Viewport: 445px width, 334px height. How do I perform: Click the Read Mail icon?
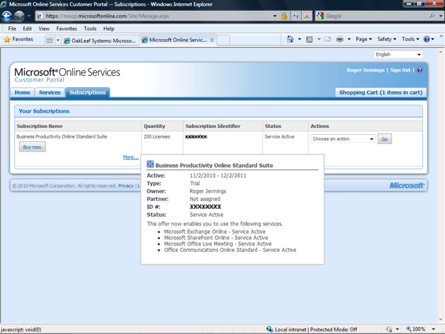pyautogui.click(x=327, y=39)
